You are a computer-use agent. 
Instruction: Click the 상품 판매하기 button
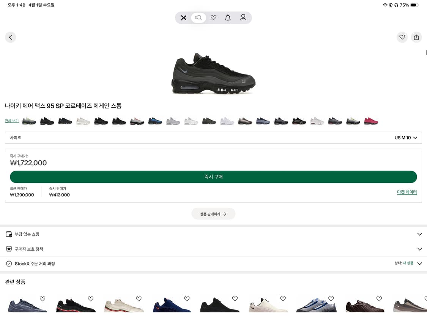point(213,214)
